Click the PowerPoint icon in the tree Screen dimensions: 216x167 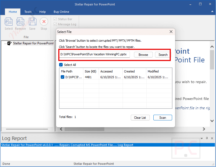pyautogui.click(x=9, y=43)
